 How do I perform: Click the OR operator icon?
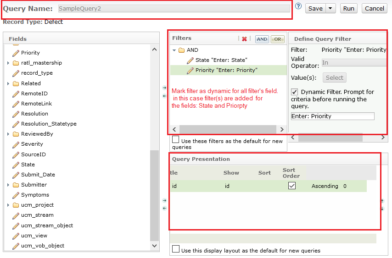pyautogui.click(x=277, y=39)
